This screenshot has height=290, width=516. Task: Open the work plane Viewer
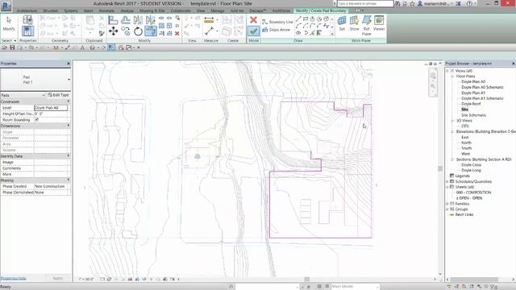[x=379, y=23]
